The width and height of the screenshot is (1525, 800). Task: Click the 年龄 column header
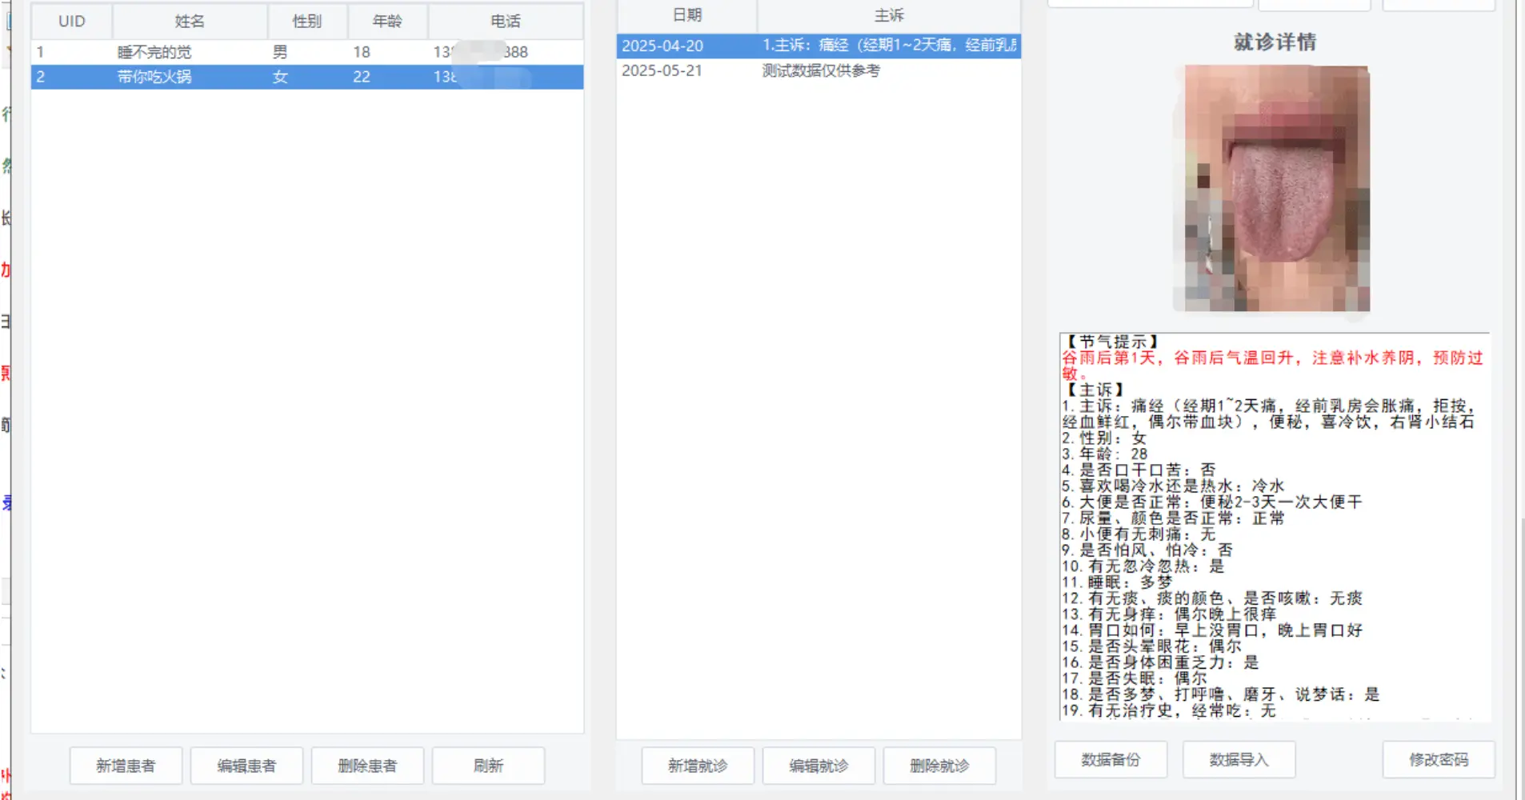pyautogui.click(x=387, y=22)
